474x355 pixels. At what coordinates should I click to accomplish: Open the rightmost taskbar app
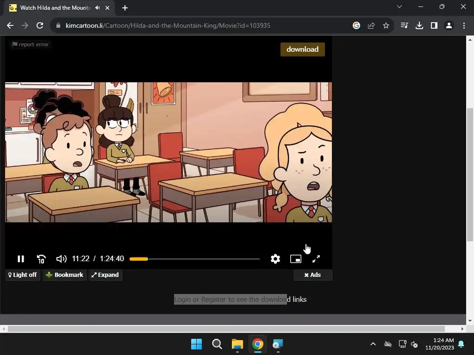click(278, 344)
